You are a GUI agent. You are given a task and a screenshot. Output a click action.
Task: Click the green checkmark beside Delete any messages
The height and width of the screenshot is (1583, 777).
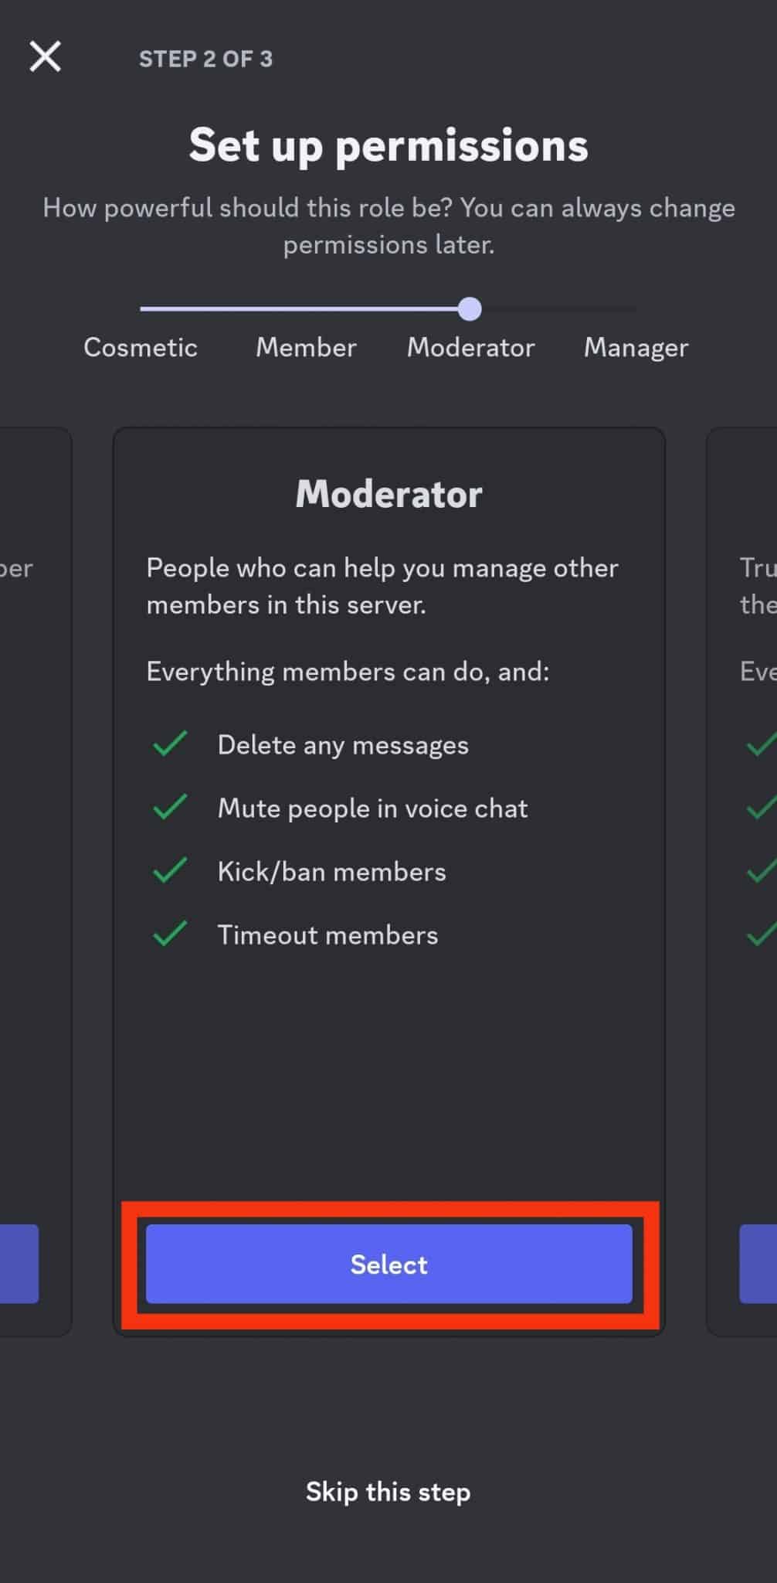pos(170,744)
